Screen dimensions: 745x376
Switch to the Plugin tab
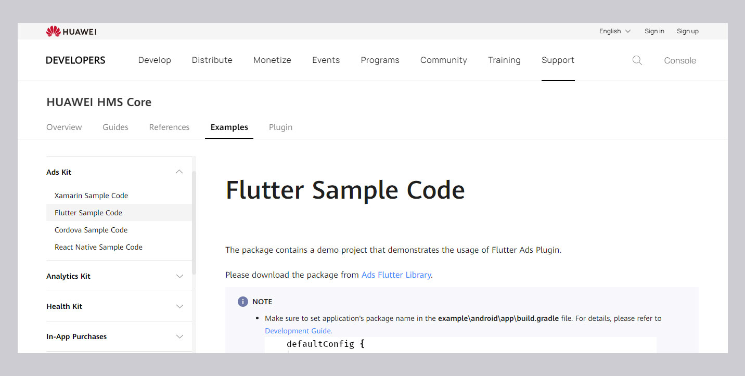(x=280, y=127)
